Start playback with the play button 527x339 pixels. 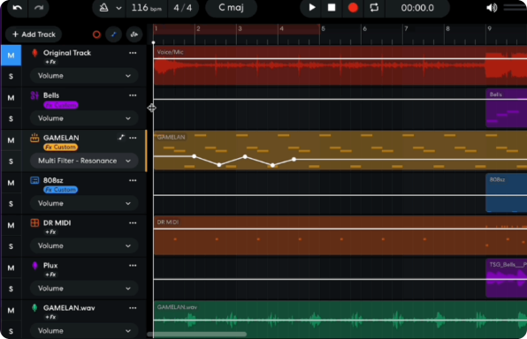click(311, 7)
